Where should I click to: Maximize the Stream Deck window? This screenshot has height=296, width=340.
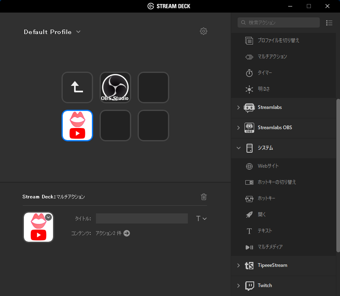(x=309, y=6)
